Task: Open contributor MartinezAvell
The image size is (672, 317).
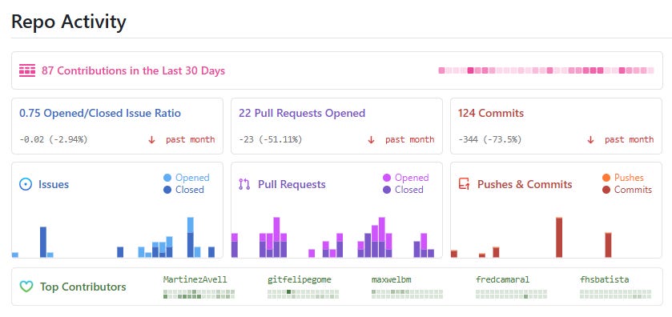Action: pos(195,279)
